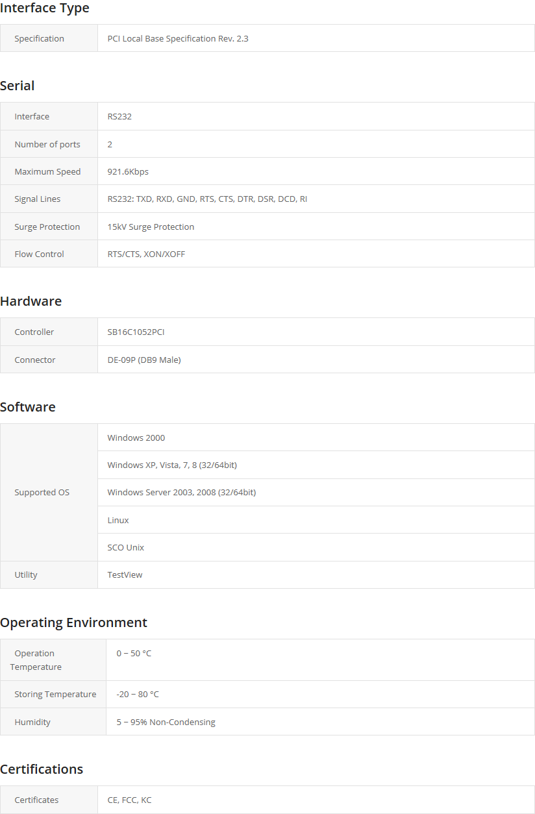Select the SB16C1052PCI controller value

pos(136,332)
